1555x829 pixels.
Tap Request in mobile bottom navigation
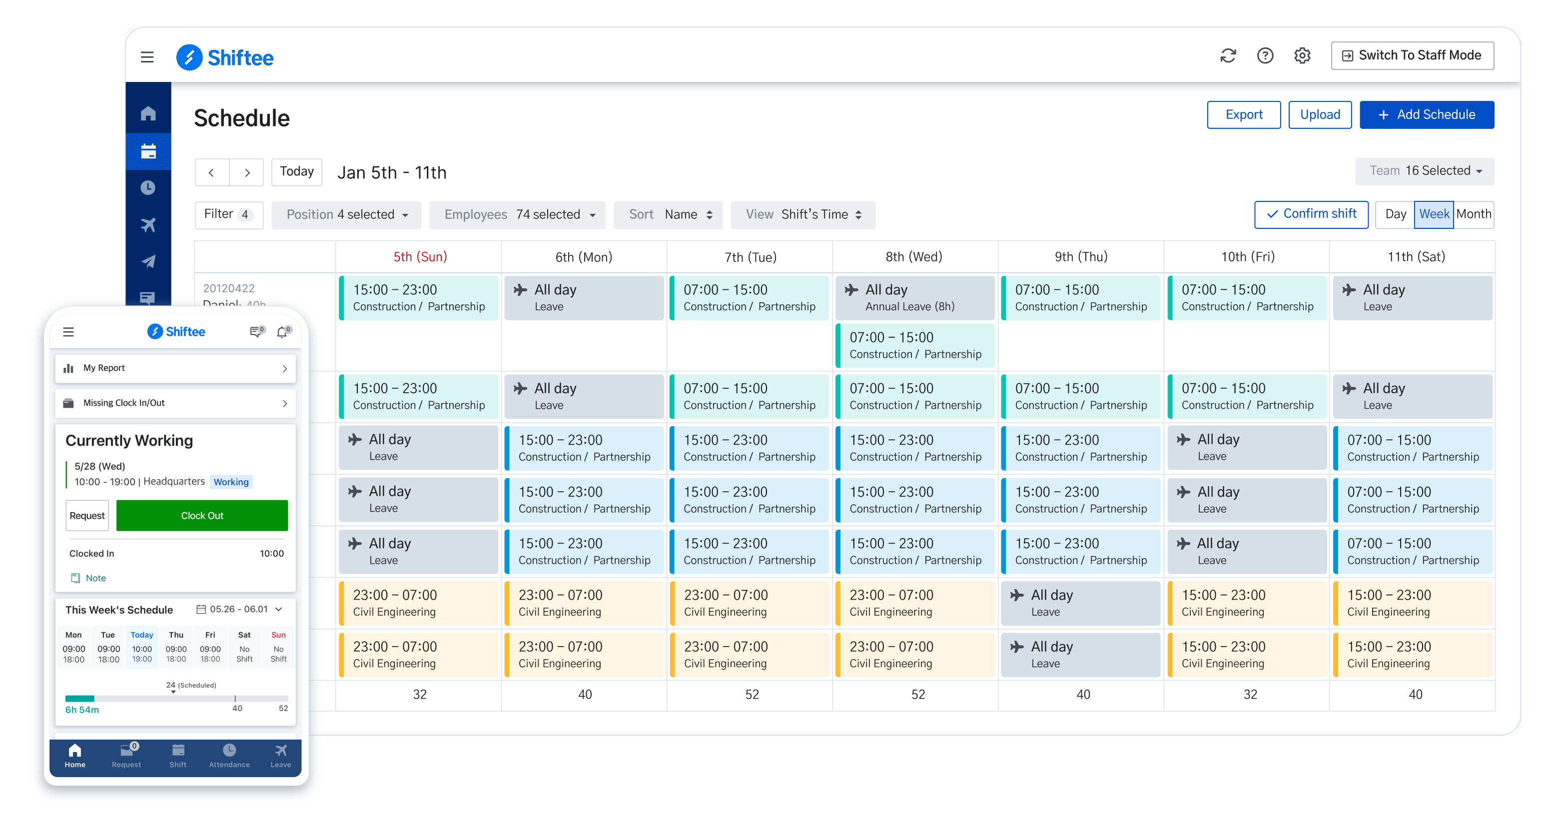coord(126,756)
